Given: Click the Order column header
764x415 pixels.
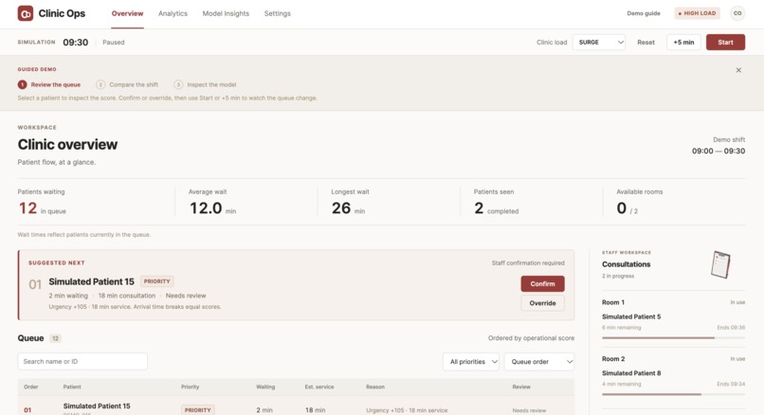Looking at the screenshot, I should pyautogui.click(x=30, y=387).
